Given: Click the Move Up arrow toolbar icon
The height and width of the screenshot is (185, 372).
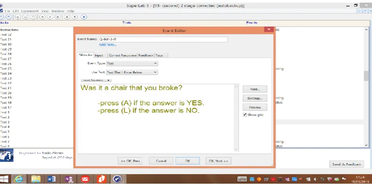Looking at the screenshot, I should 75,17.
